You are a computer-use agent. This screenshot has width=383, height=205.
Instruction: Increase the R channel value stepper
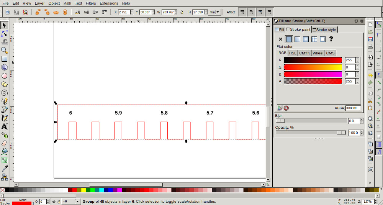coord(357,59)
